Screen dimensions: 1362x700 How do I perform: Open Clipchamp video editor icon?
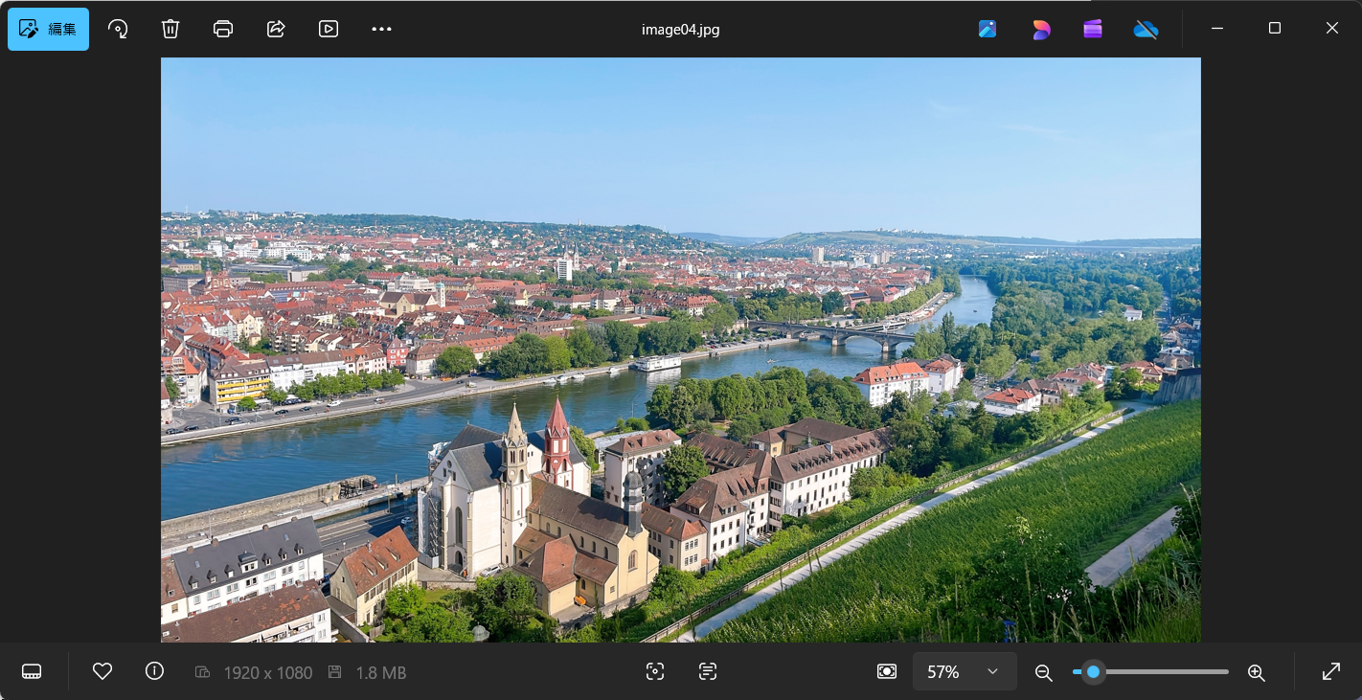pyautogui.click(x=1093, y=29)
